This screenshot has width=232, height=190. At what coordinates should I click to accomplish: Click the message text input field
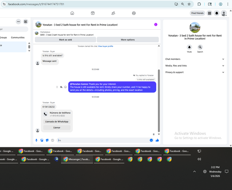tap(103, 140)
